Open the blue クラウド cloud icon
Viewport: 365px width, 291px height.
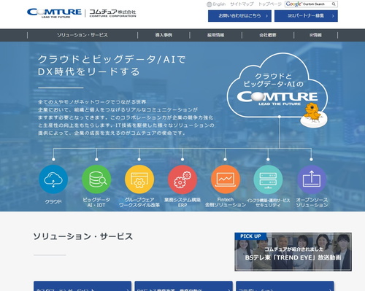(x=53, y=179)
